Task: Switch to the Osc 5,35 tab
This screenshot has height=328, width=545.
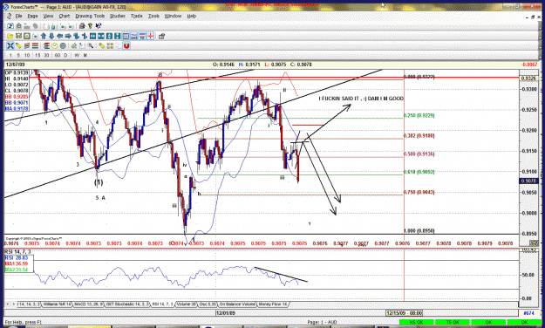Action: [x=208, y=304]
